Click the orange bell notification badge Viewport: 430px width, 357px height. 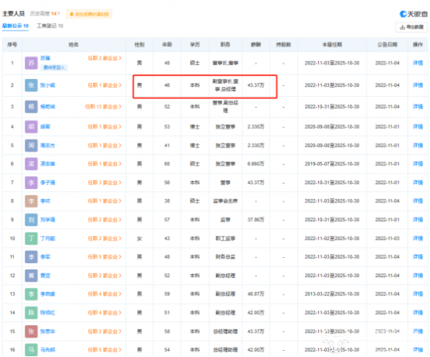pos(89,14)
